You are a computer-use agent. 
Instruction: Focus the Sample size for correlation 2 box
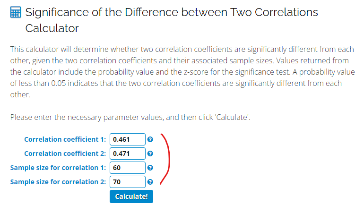tap(127, 182)
